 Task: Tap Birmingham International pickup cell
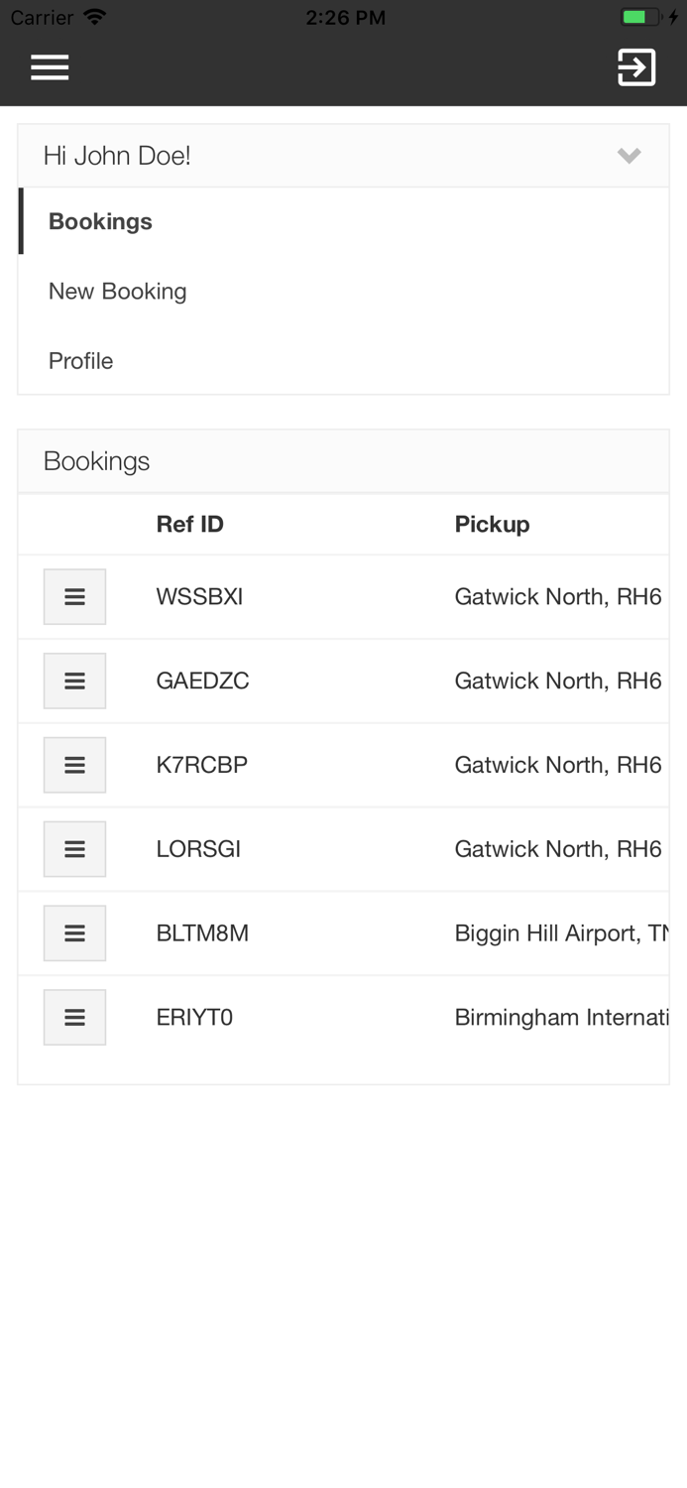pyautogui.click(x=560, y=1018)
